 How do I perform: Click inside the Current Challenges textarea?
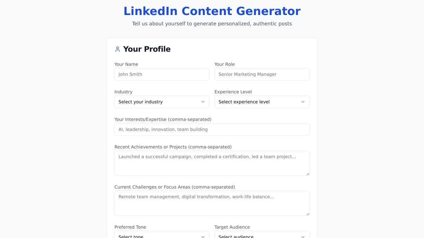tap(212, 203)
